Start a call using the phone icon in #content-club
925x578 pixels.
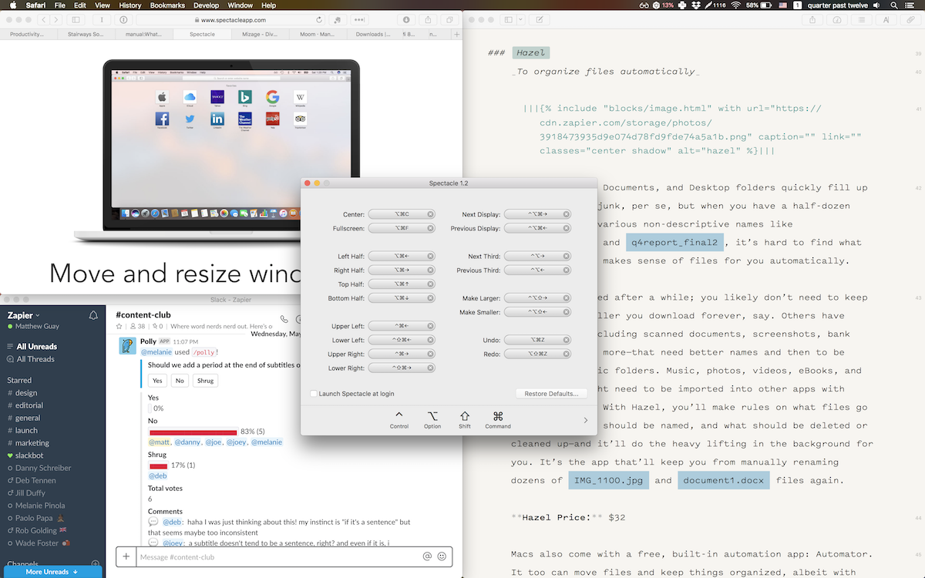284,319
